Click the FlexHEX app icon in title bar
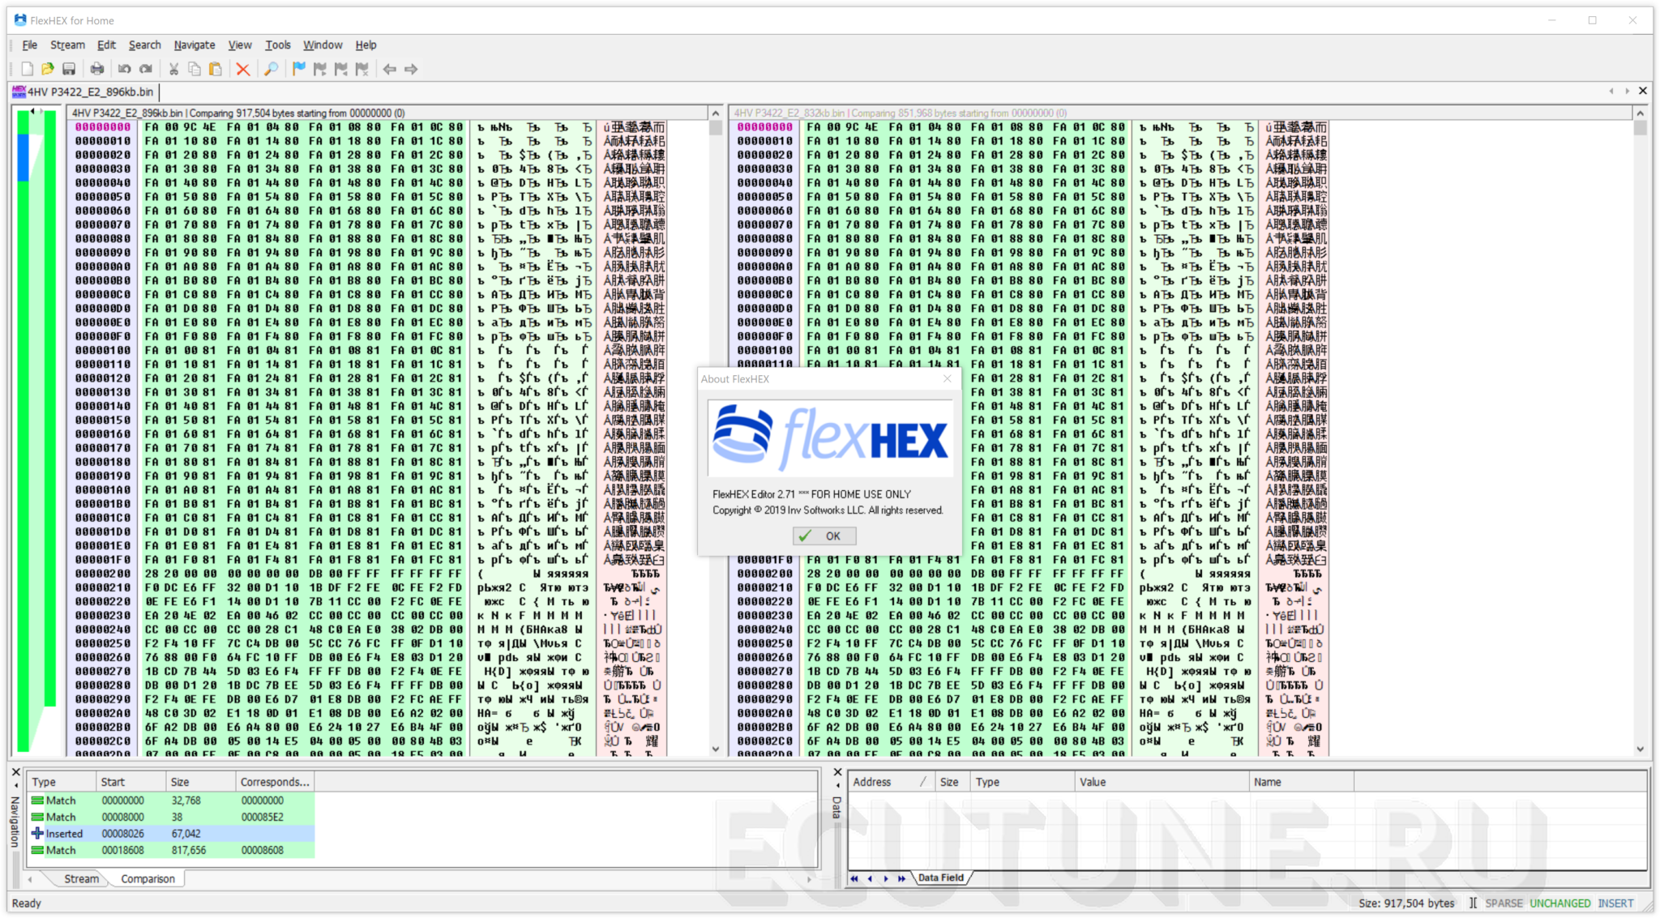Image resolution: width=1660 pixels, height=918 pixels. click(20, 20)
